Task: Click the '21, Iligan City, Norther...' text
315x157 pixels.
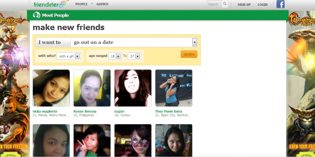Action: [173, 116]
